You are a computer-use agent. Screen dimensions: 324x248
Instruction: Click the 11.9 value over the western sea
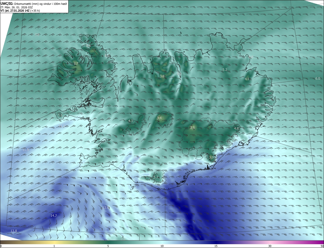pyautogui.click(x=26, y=150)
